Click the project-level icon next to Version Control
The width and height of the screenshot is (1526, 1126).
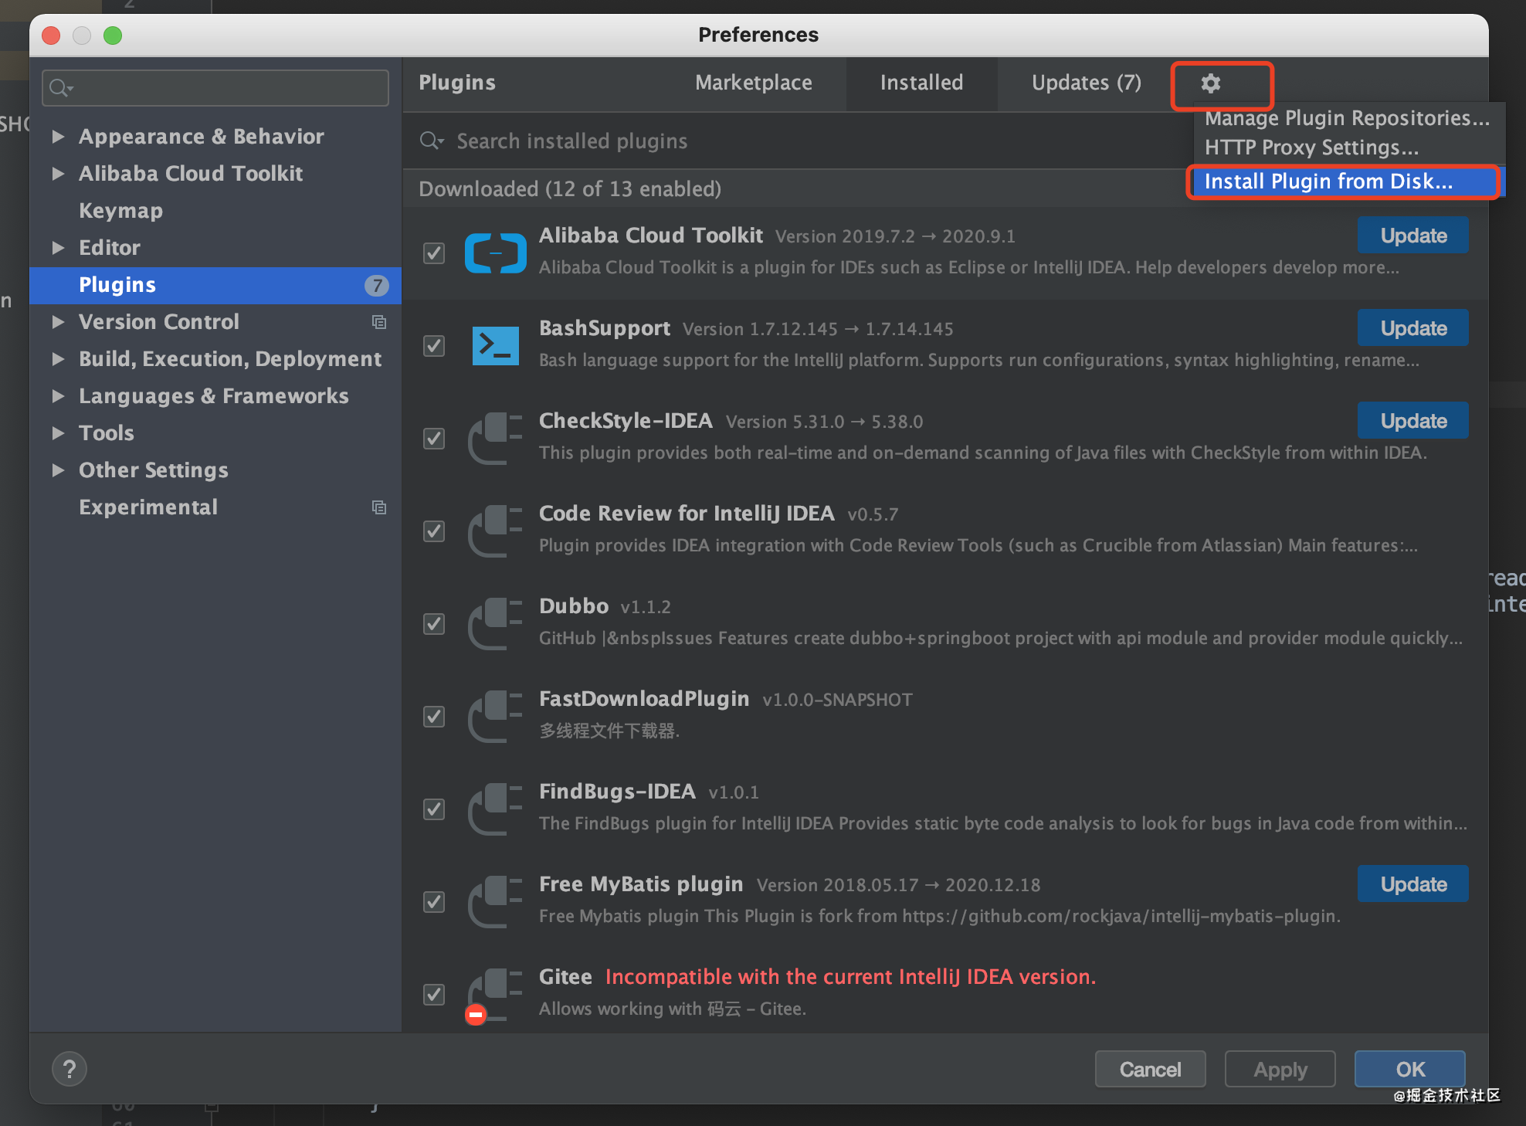[378, 322]
